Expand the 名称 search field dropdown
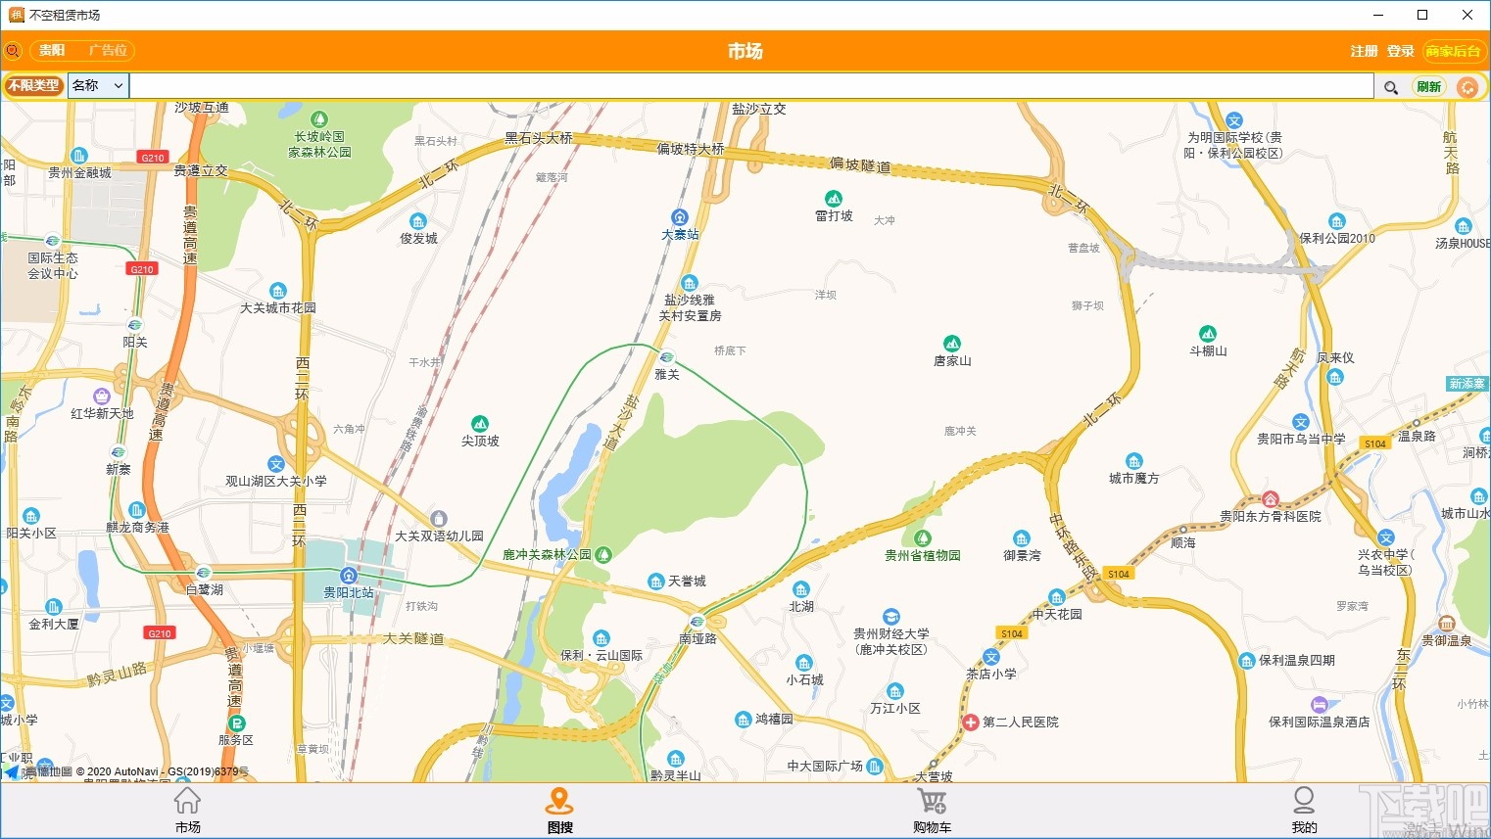Viewport: 1491px width, 839px height. click(98, 86)
